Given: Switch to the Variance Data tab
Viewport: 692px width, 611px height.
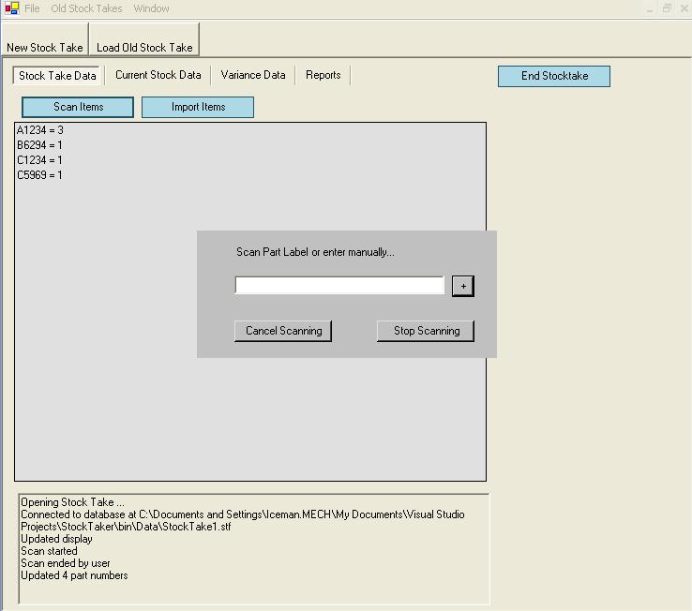Looking at the screenshot, I should [253, 75].
